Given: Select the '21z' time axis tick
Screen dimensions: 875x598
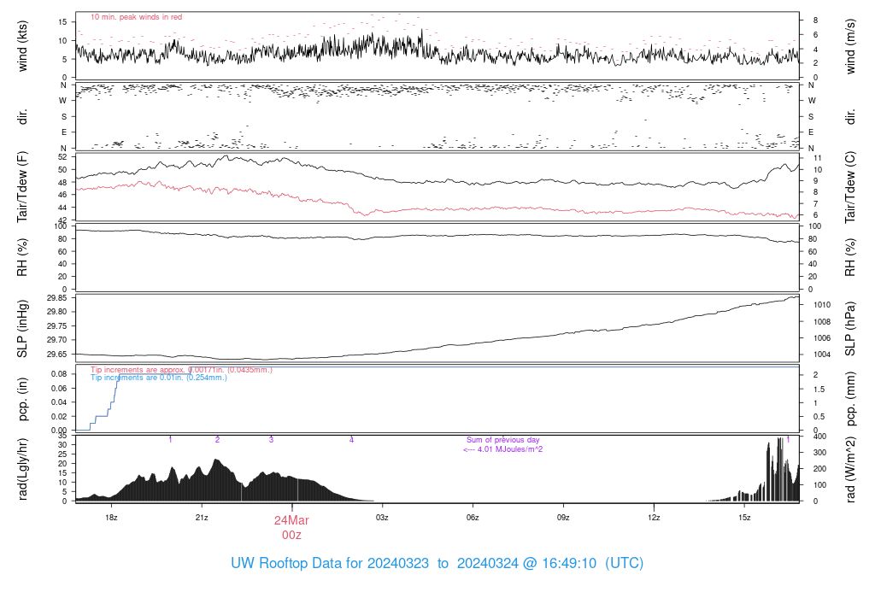Looking at the screenshot, I should tap(202, 517).
